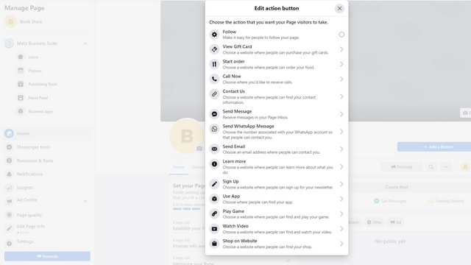This screenshot has width=471, height=265.
Task: Click the Follow gear icon
Action: click(x=214, y=35)
